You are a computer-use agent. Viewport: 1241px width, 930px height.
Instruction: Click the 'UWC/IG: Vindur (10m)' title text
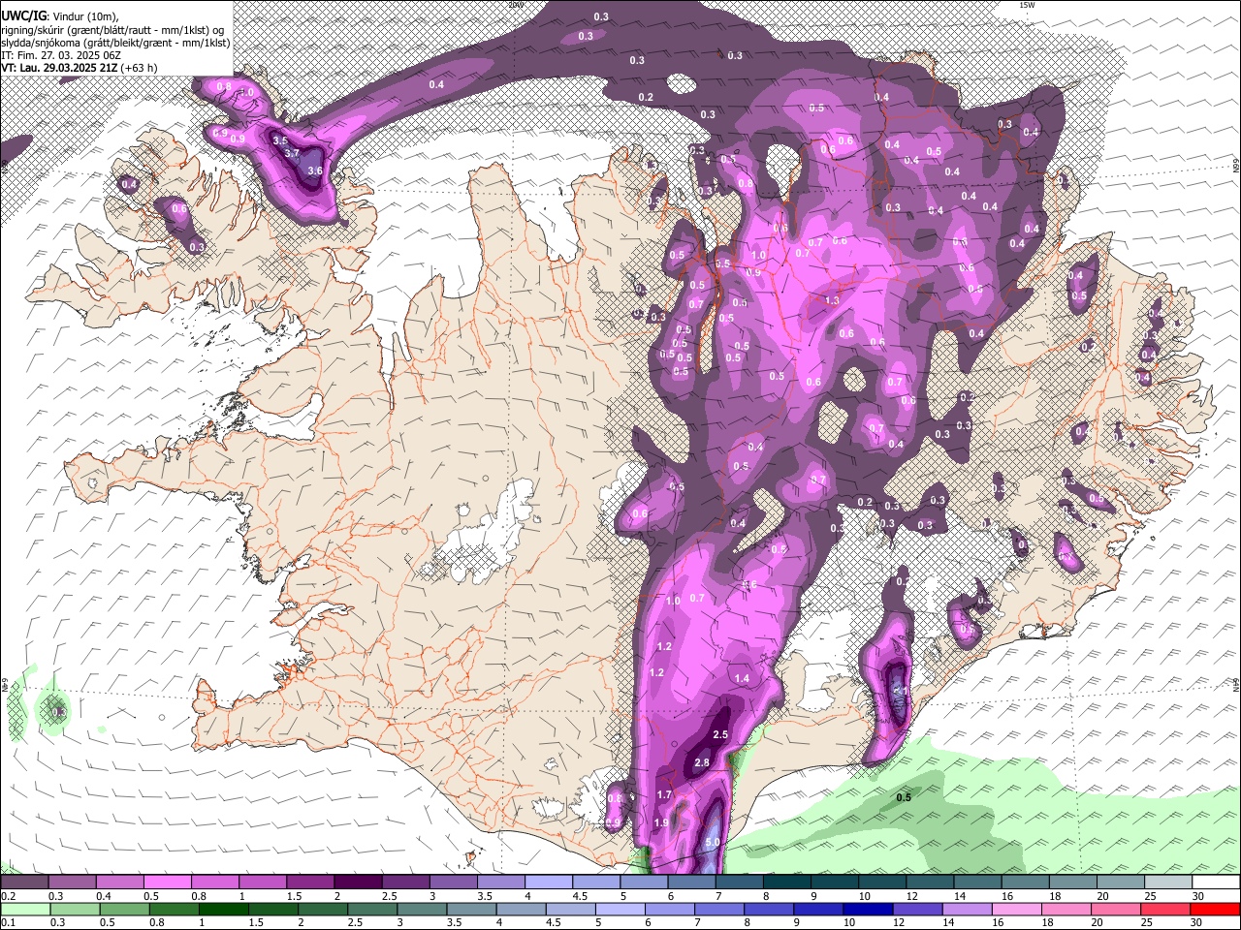coord(60,16)
